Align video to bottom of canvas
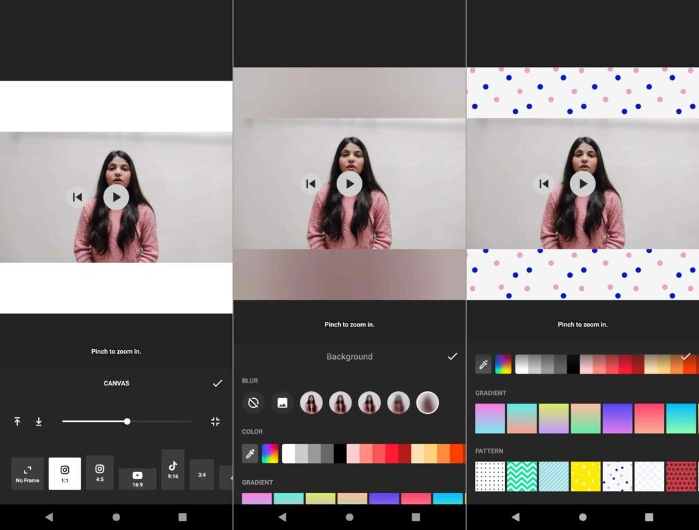Screen dimensions: 699x530 click(x=39, y=421)
